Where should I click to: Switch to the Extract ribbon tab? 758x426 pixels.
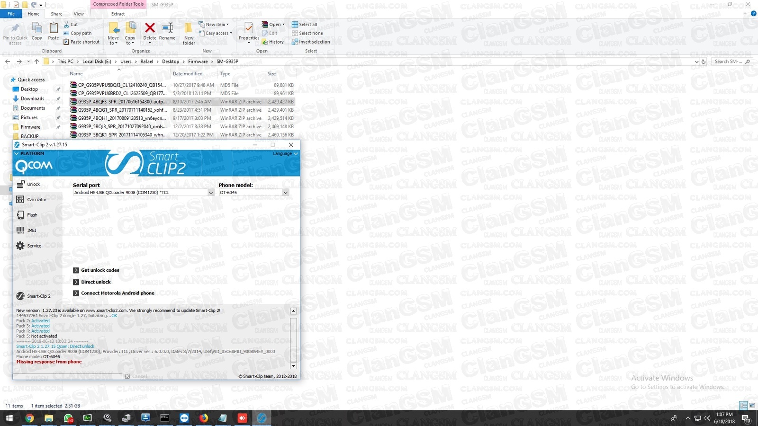coord(118,14)
